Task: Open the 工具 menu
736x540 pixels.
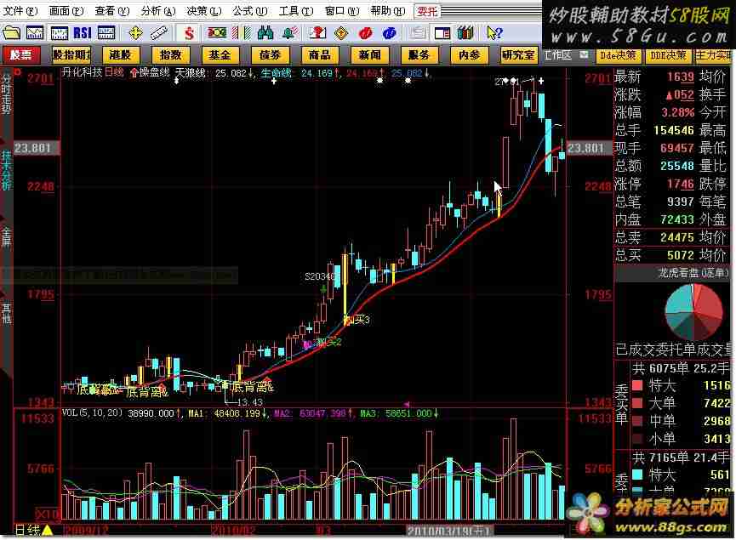Action: [x=296, y=11]
